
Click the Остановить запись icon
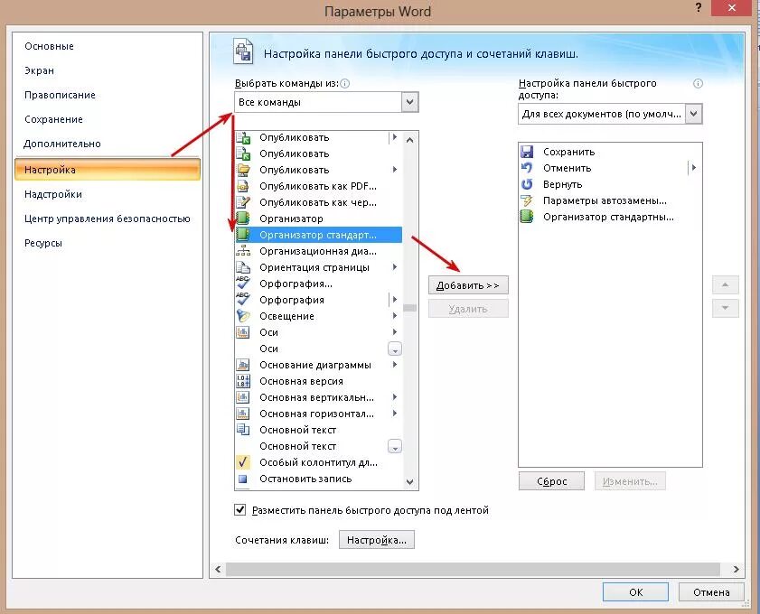coord(243,479)
